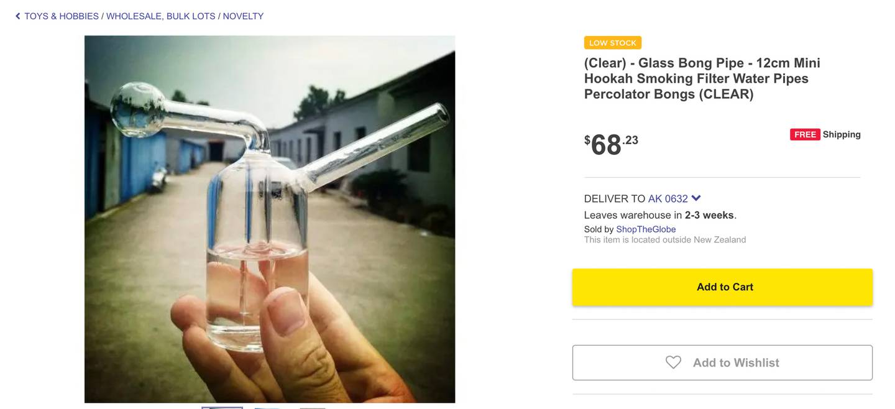Navigate to the Novelty breadcrumb category
The image size is (895, 409).
click(243, 16)
